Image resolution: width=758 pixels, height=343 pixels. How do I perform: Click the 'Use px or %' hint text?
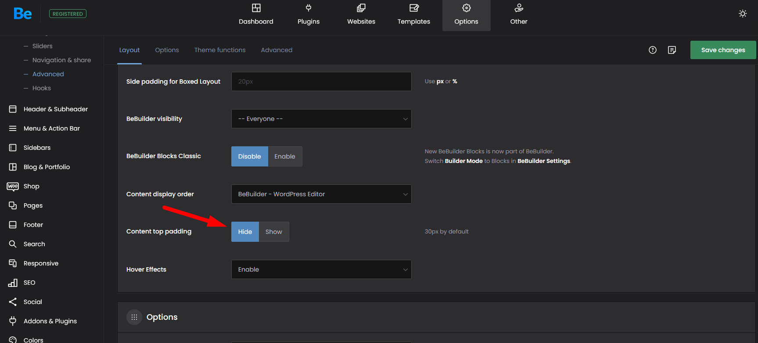point(441,81)
